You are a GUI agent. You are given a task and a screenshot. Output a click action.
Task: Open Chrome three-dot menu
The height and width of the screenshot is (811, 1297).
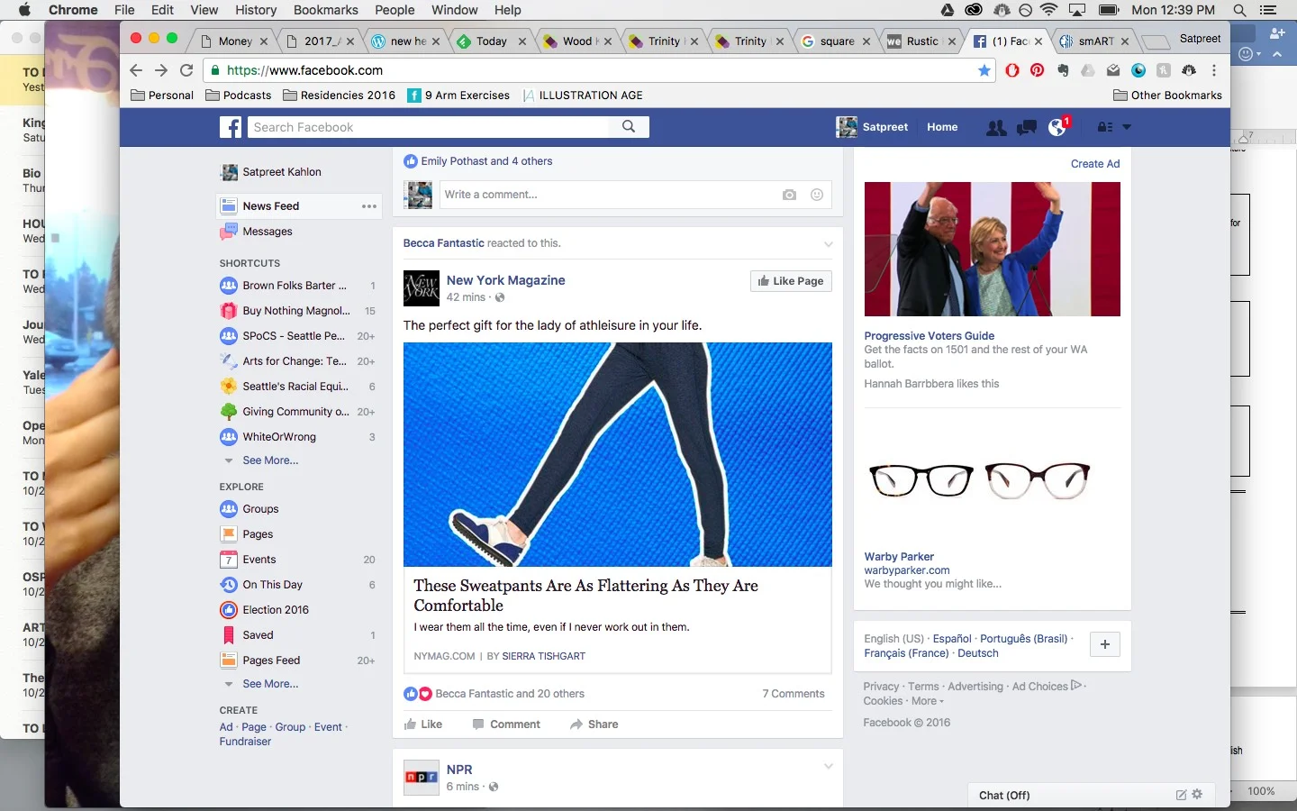click(x=1214, y=70)
